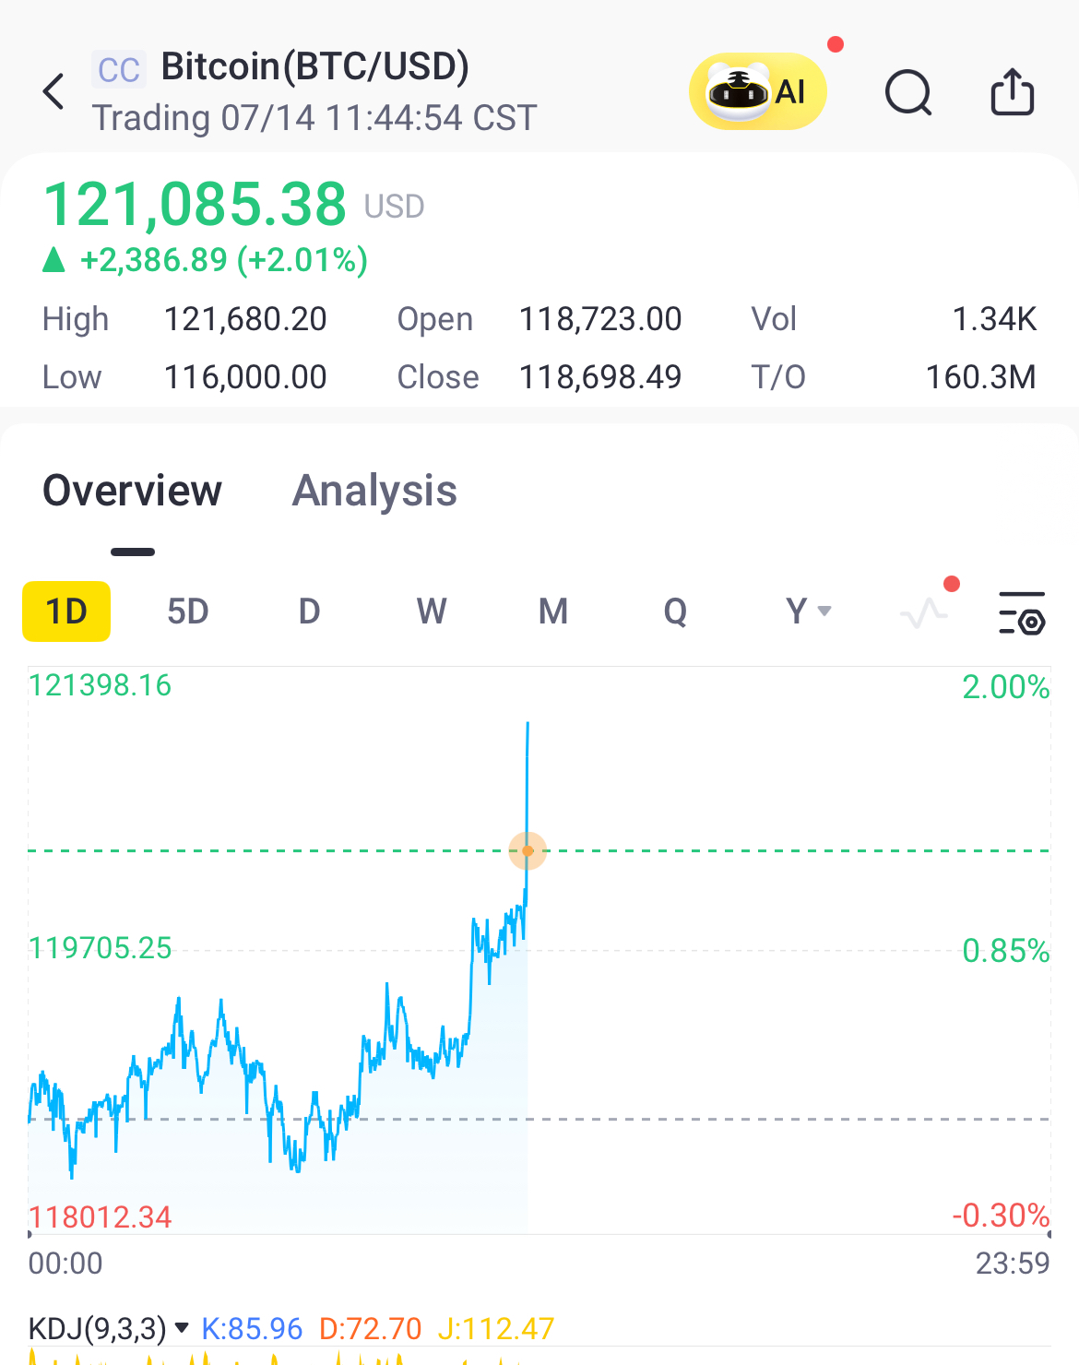Tap the share icon

point(1013,91)
